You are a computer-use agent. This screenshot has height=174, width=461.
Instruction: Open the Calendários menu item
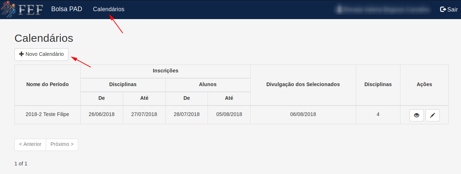pyautogui.click(x=108, y=9)
